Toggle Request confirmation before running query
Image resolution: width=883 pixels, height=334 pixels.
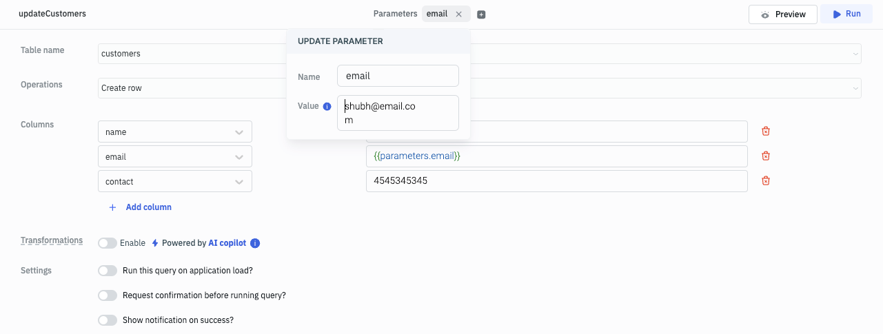tap(108, 295)
